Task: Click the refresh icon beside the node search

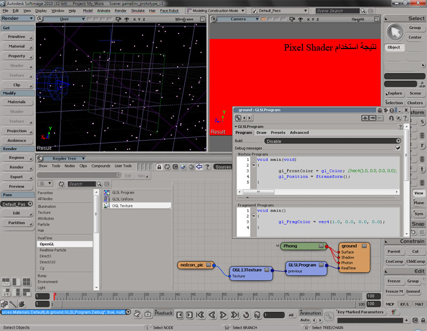Action: coord(61,184)
